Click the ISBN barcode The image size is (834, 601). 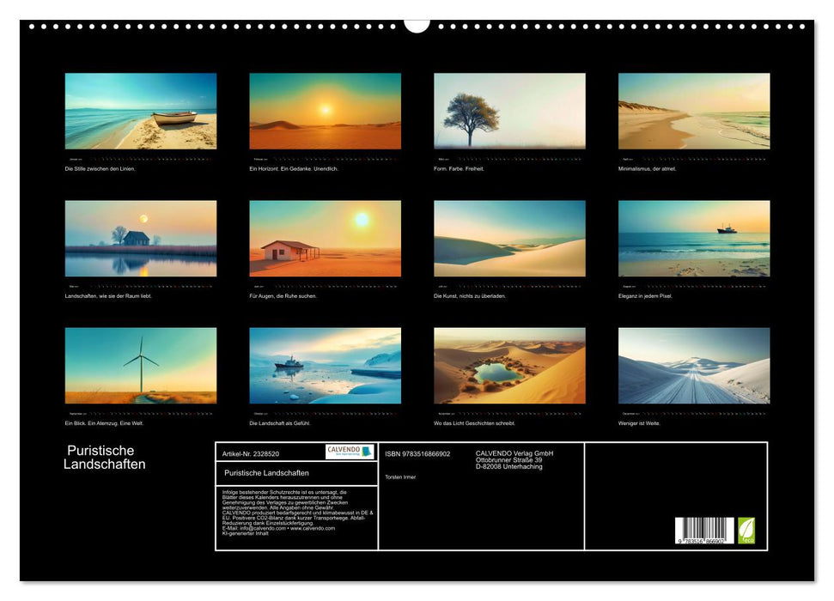(x=705, y=531)
